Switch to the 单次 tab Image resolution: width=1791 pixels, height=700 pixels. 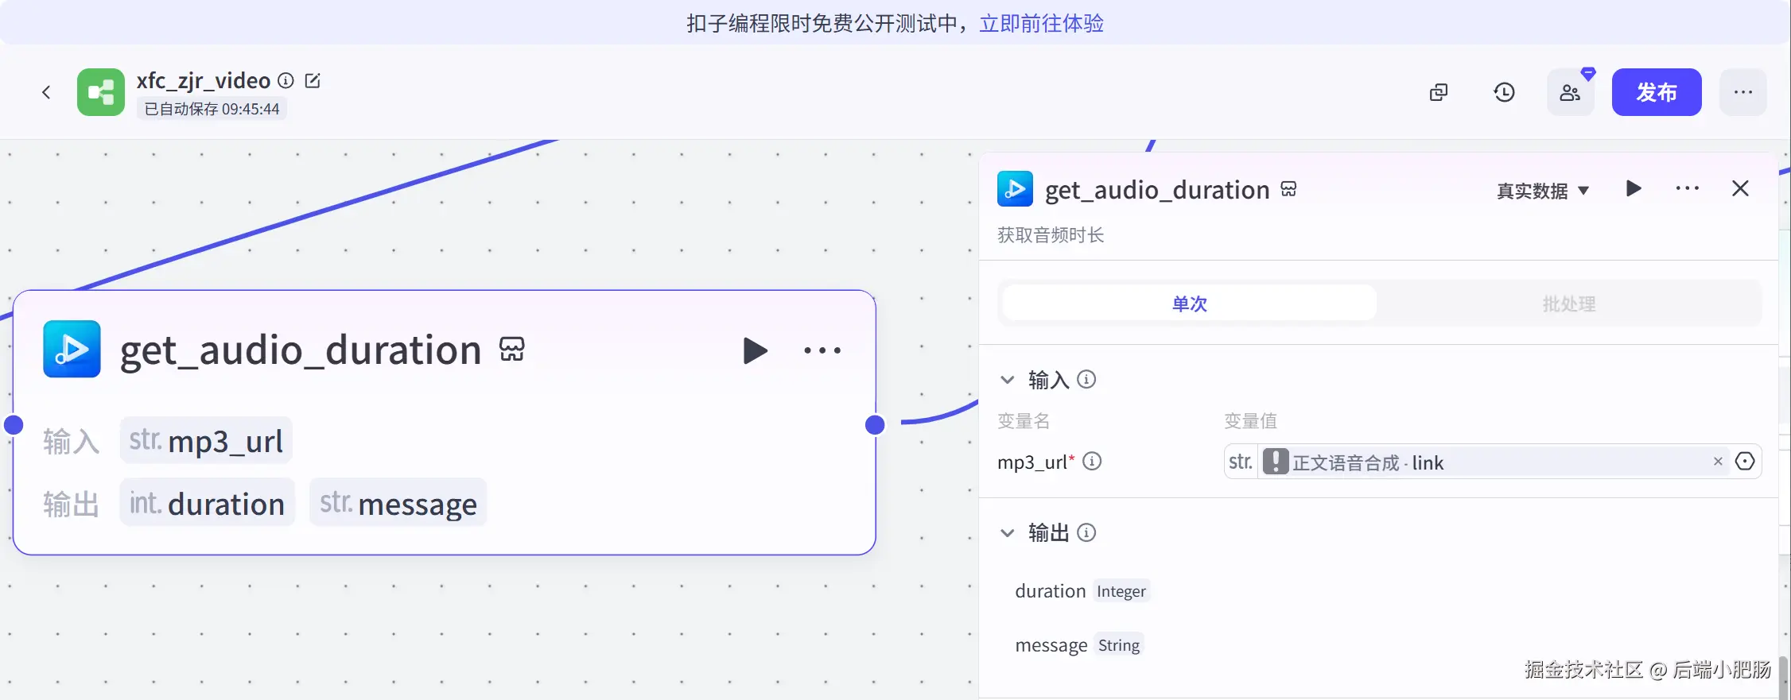(x=1190, y=304)
